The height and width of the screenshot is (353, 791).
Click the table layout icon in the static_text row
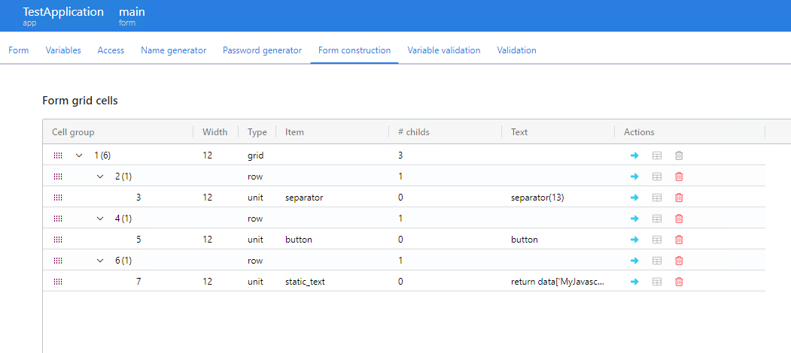(657, 282)
